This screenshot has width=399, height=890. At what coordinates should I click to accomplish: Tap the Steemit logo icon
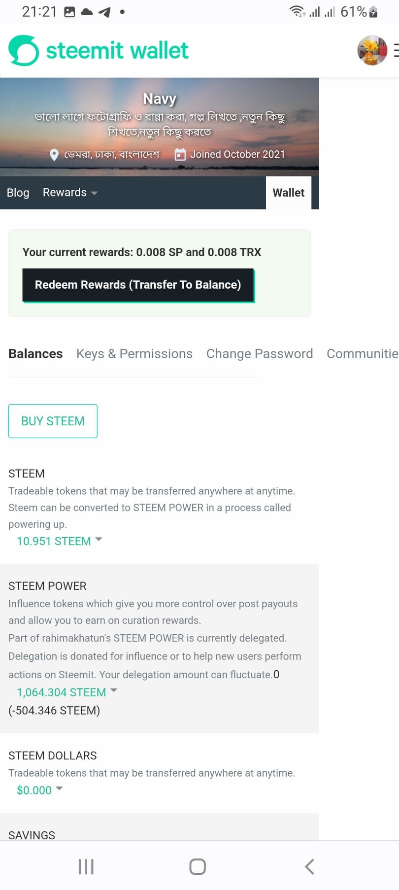coord(24,50)
